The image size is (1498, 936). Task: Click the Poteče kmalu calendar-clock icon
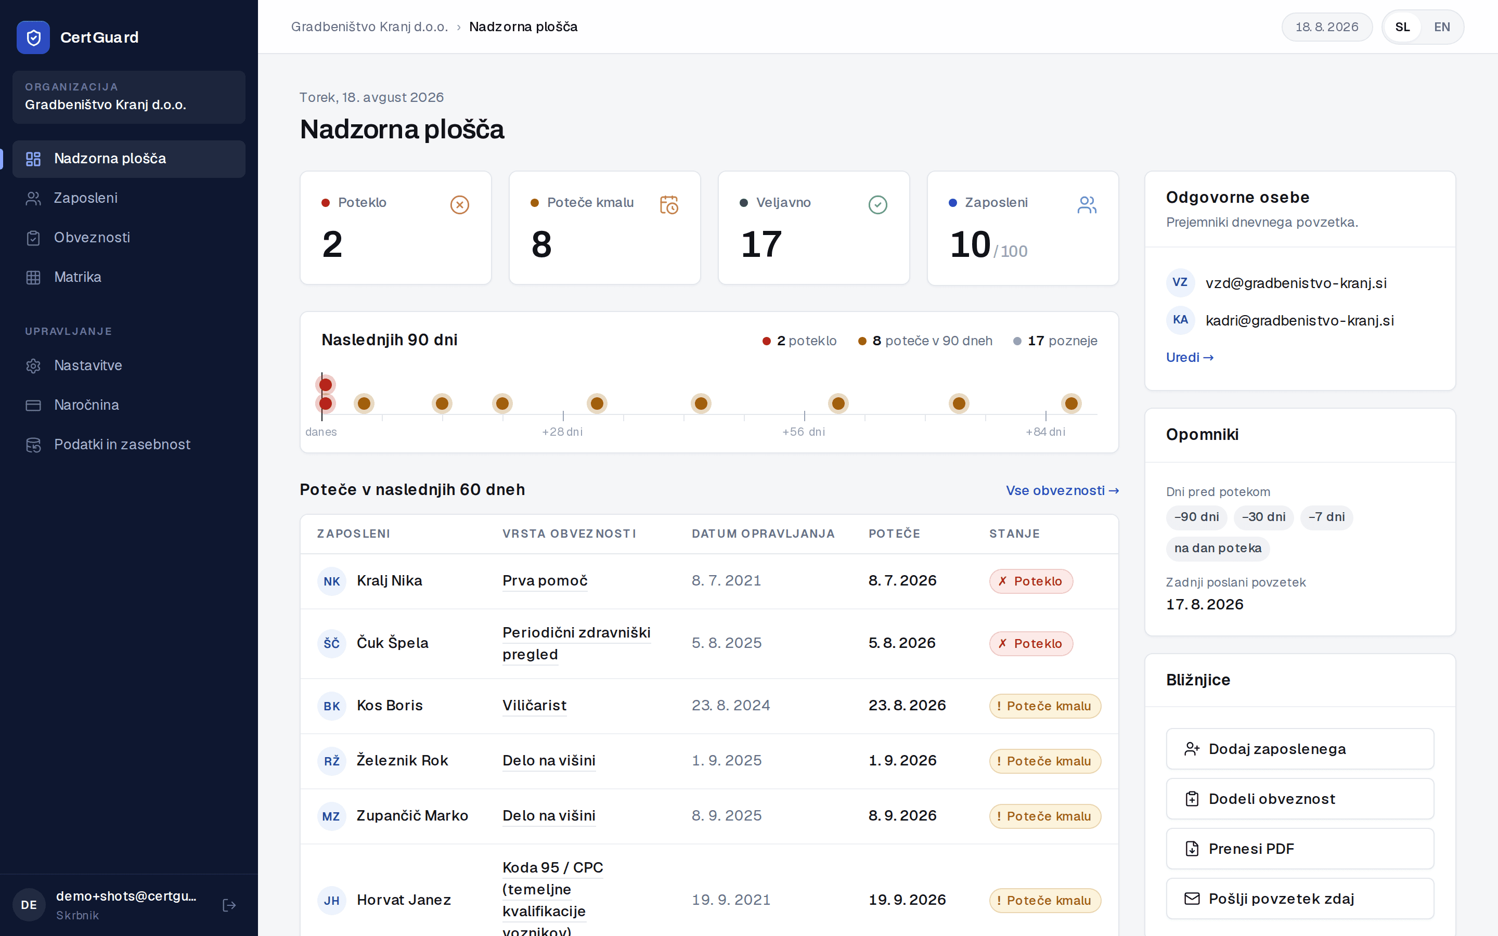668,205
